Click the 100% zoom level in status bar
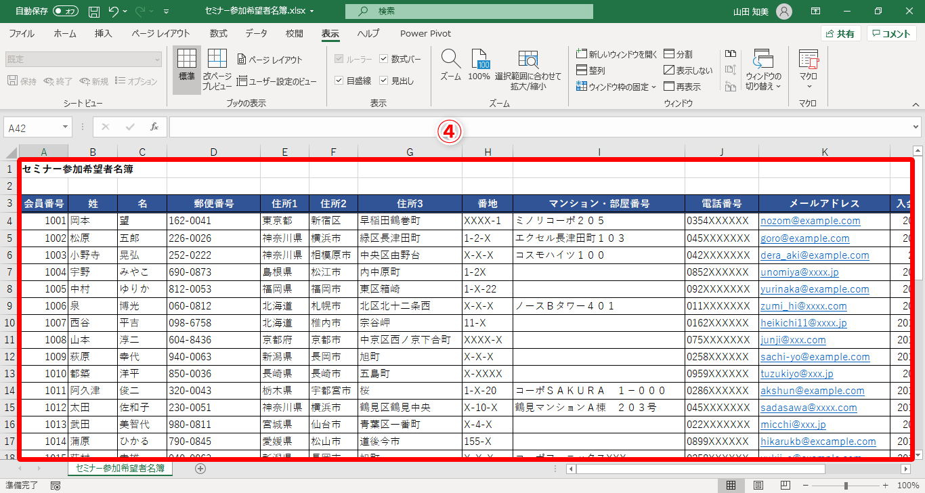Viewport: 925px width, 493px height. pyautogui.click(x=907, y=486)
